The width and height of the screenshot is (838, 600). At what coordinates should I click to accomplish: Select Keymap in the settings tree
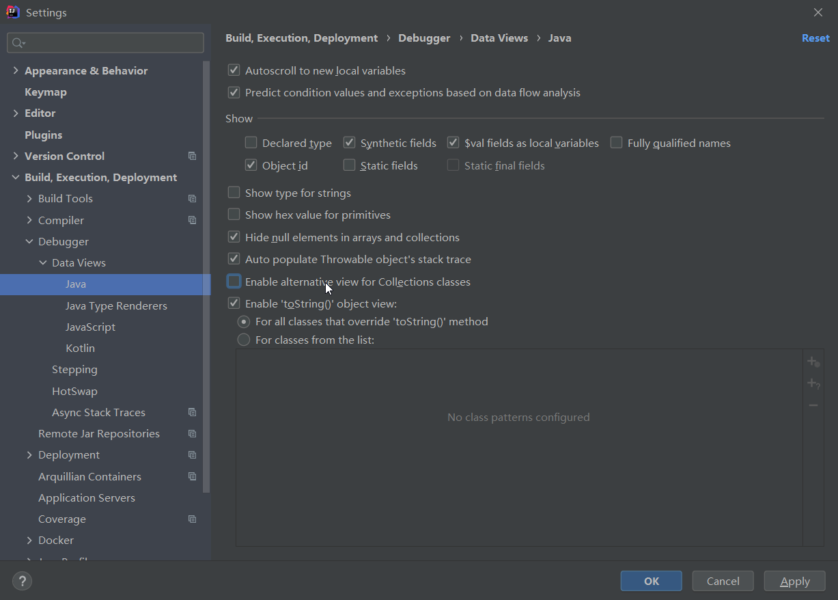click(x=46, y=92)
